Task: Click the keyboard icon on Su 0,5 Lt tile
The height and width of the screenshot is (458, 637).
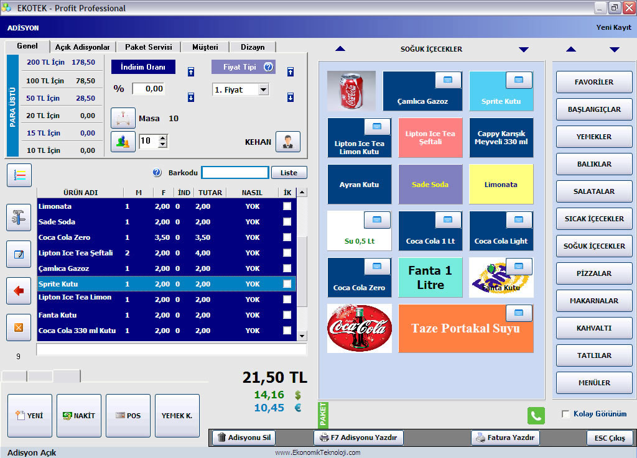Action: [x=377, y=220]
